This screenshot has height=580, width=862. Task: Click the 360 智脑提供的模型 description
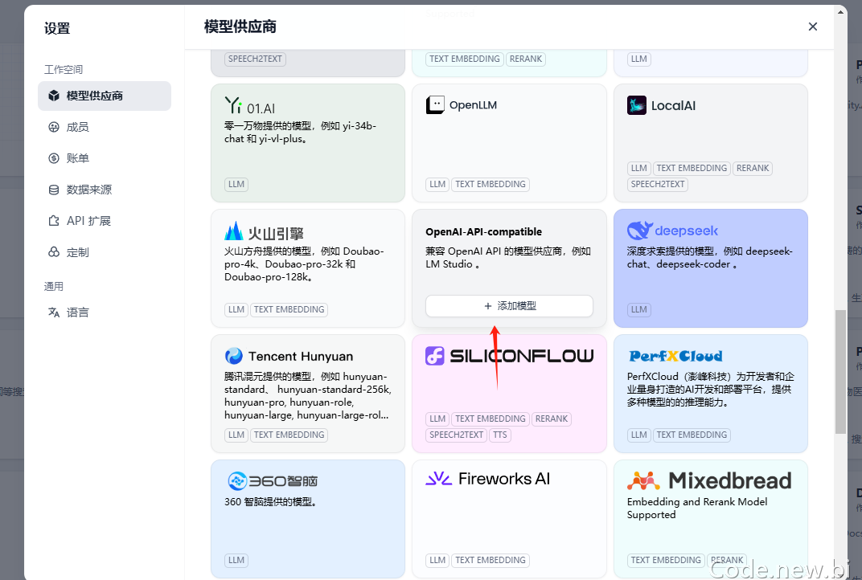pyautogui.click(x=270, y=502)
